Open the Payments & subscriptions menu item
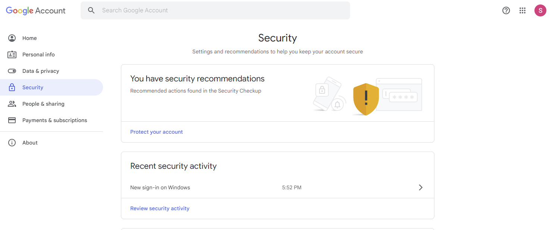 click(52, 120)
